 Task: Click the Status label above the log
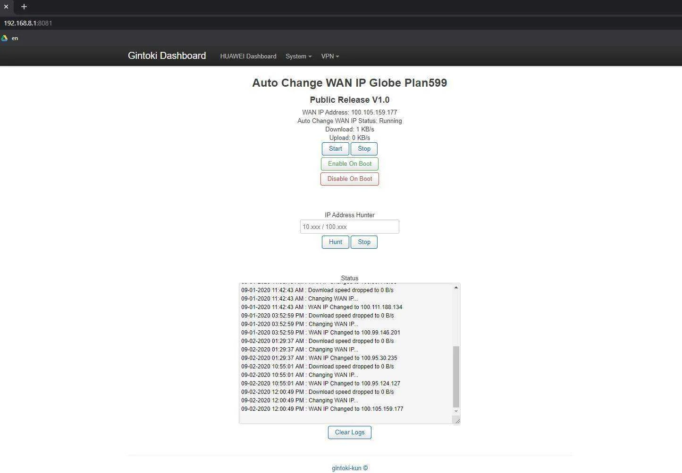(x=350, y=278)
